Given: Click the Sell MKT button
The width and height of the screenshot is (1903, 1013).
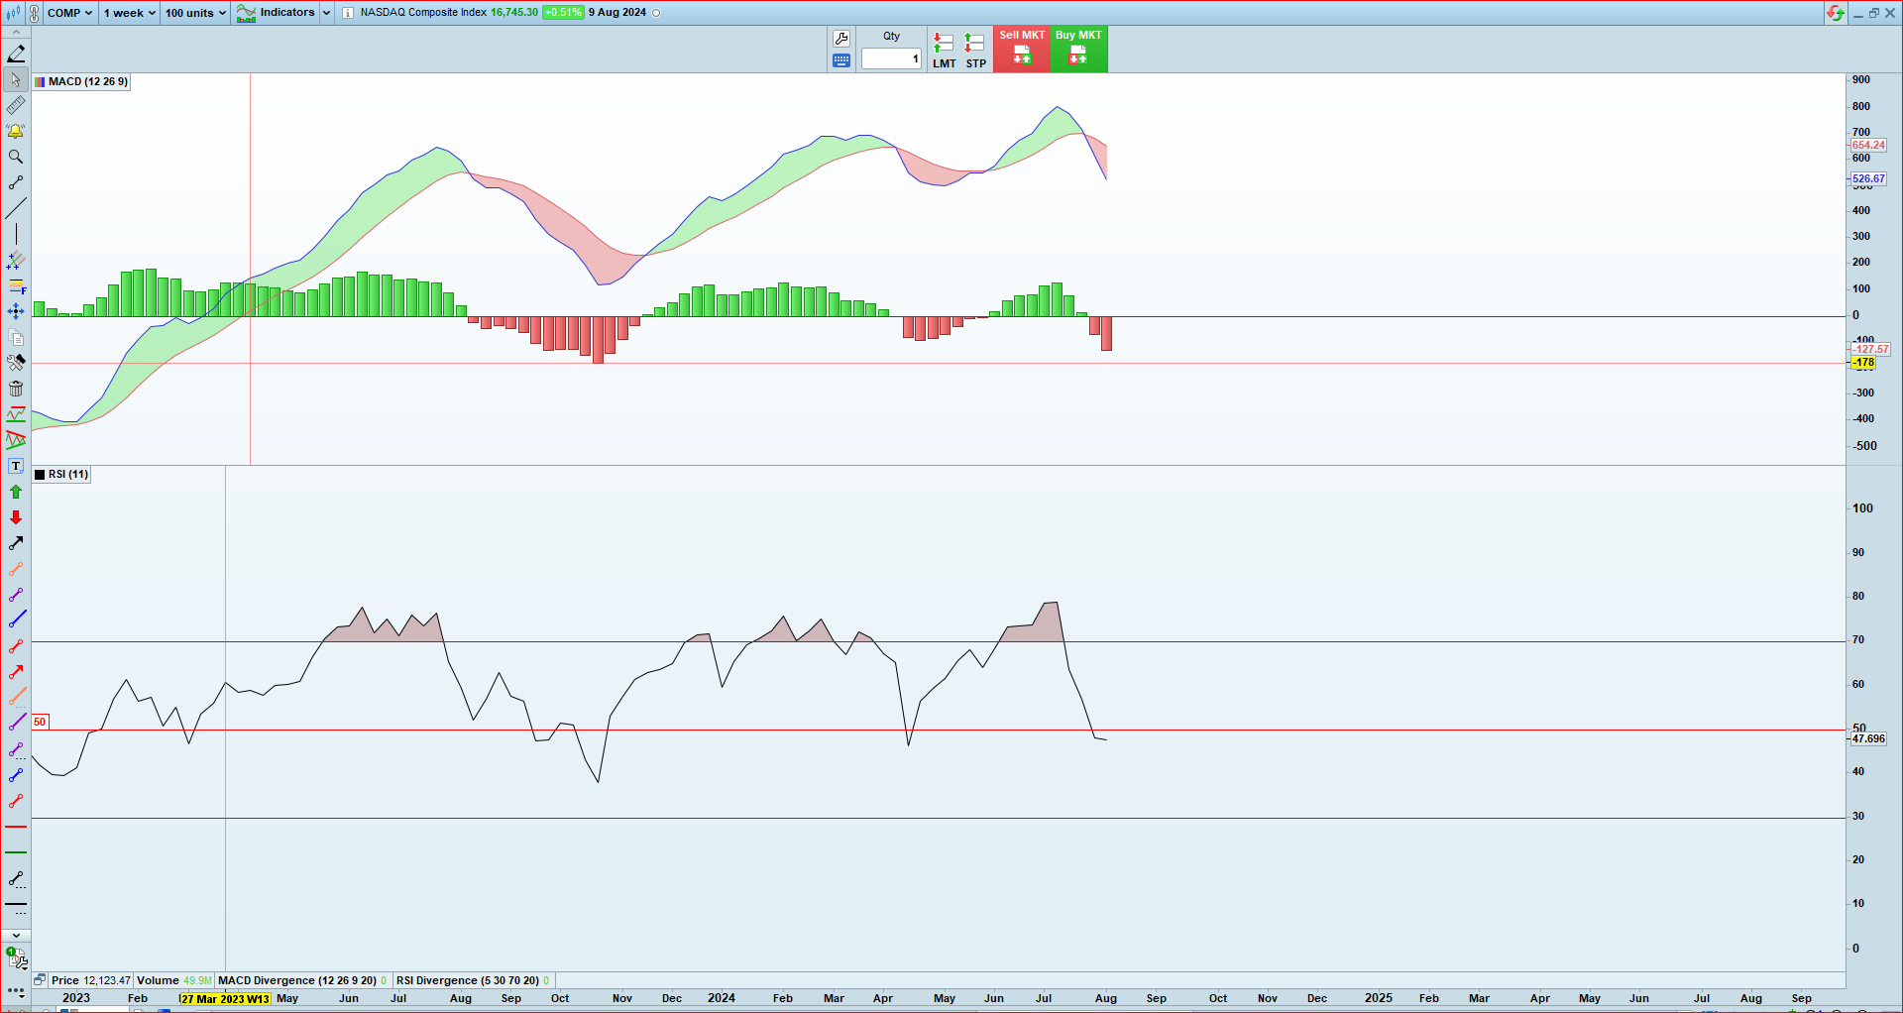Looking at the screenshot, I should (1022, 49).
